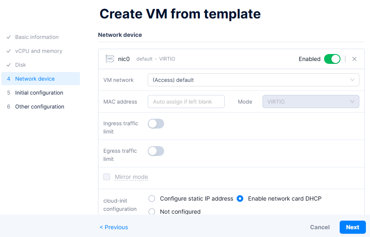Screen dimensions: 370x237
Task: Click the vCPU and memory checkmark icon
Action: pos(9,51)
